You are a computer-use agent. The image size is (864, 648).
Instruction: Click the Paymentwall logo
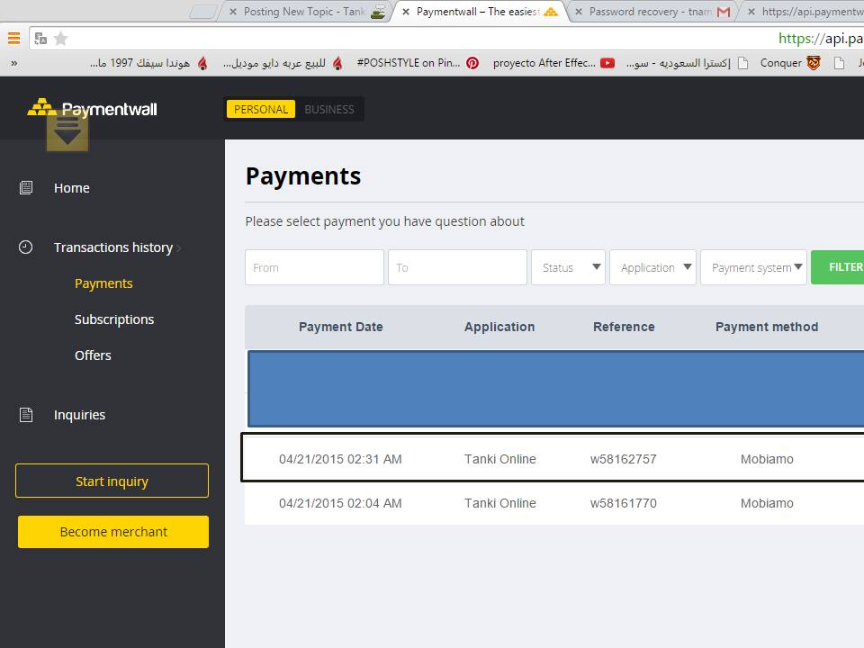tap(92, 109)
